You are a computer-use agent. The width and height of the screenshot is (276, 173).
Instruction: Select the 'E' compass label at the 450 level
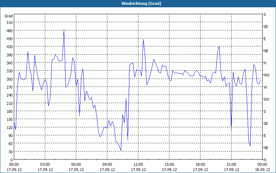265,39
